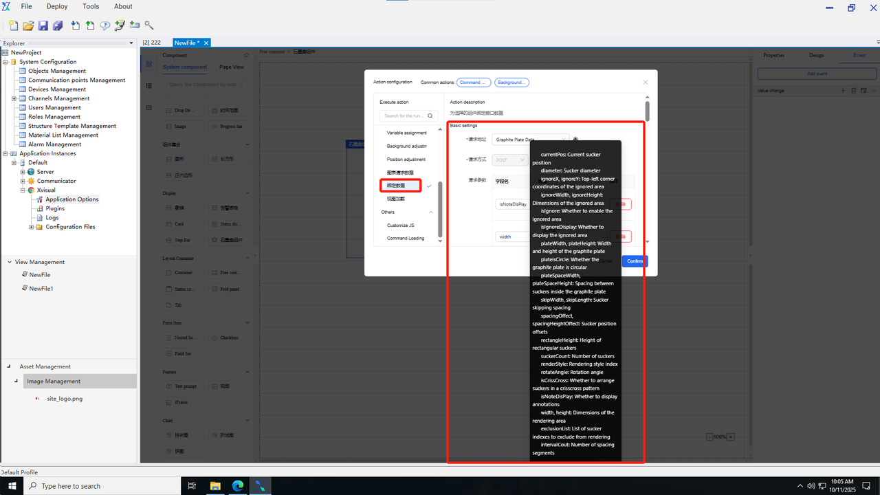Viewport: 880px width, 495px height.
Task: Collapse the System Configuration tree node
Action: pyautogui.click(x=5, y=62)
